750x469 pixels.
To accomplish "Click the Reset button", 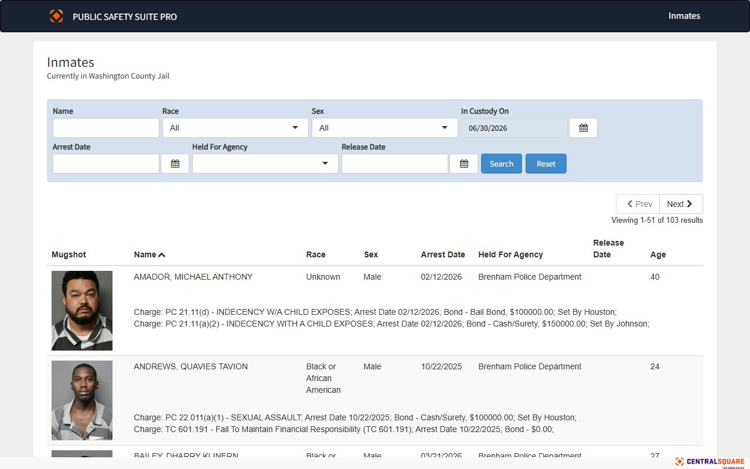I will pyautogui.click(x=546, y=164).
